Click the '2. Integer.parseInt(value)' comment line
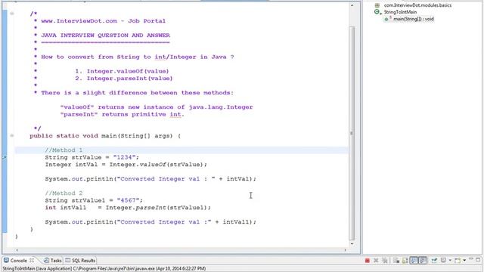Image resolution: width=484 pixels, height=272 pixels. click(x=124, y=79)
